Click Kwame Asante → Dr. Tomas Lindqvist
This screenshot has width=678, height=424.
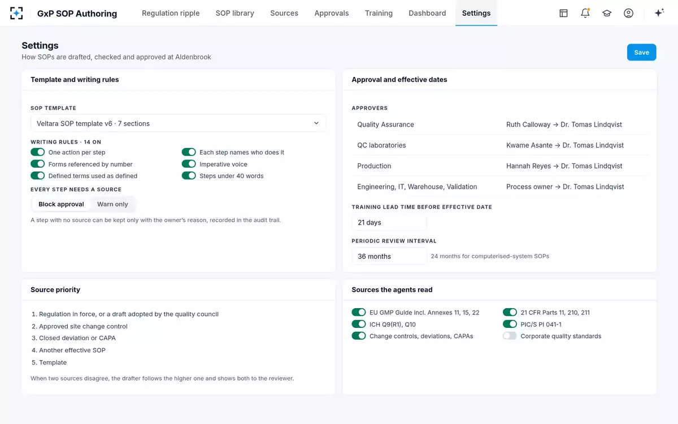565,145
